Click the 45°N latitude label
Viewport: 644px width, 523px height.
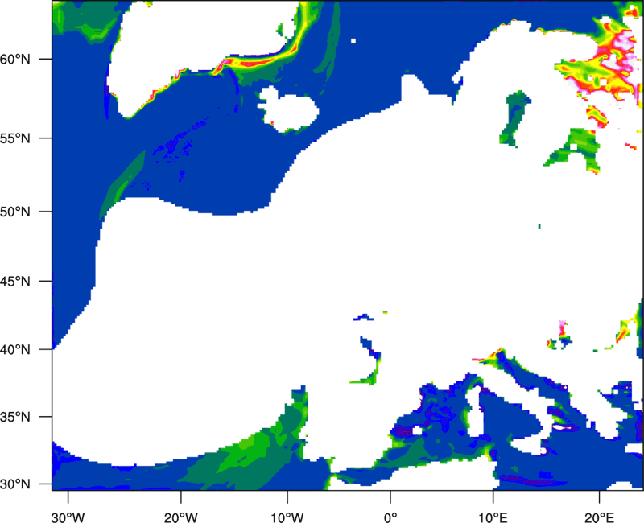click(15, 281)
